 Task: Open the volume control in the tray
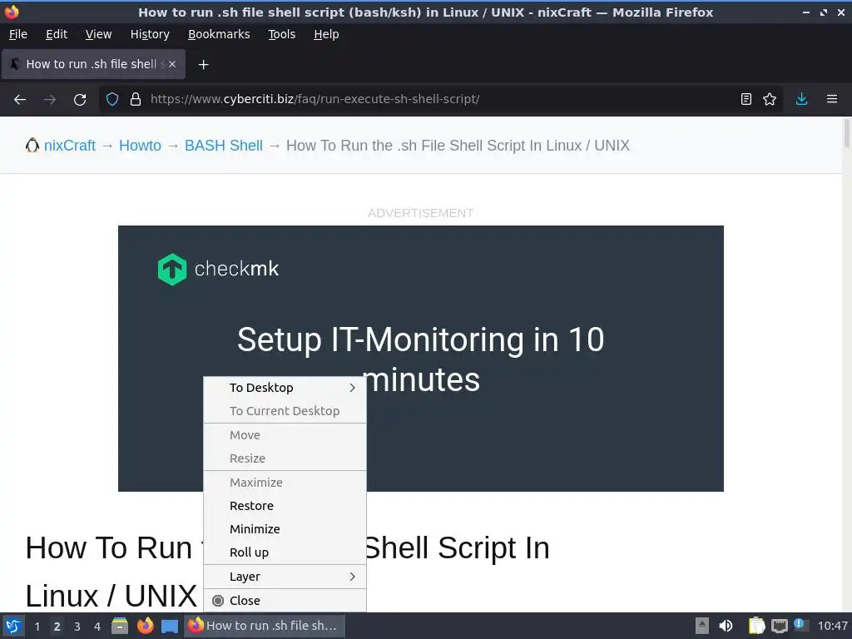tap(726, 626)
